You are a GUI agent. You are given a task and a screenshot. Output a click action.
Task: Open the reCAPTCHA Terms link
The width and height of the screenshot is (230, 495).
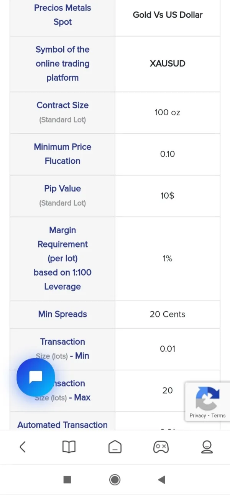point(219,415)
